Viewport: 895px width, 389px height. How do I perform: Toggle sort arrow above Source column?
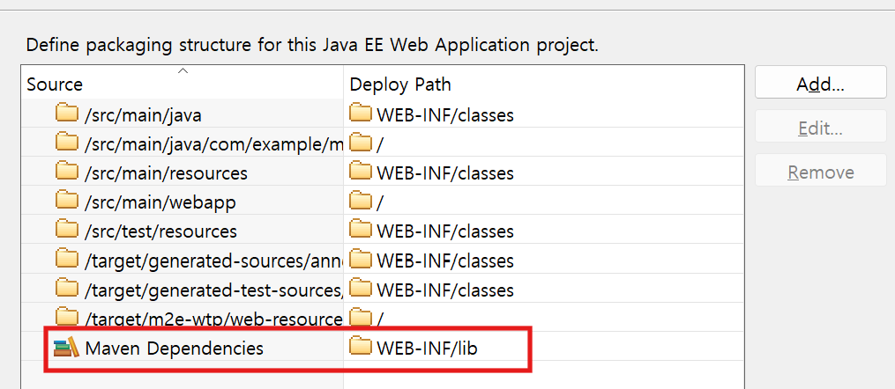click(183, 70)
